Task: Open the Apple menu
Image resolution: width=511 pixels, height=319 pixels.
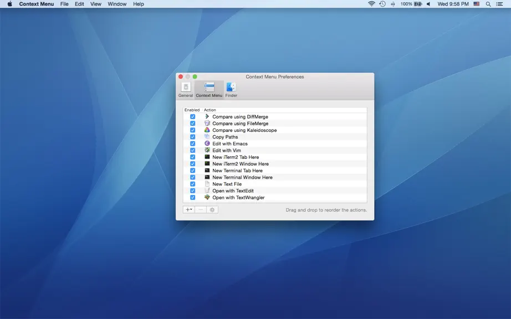Action: pos(10,4)
